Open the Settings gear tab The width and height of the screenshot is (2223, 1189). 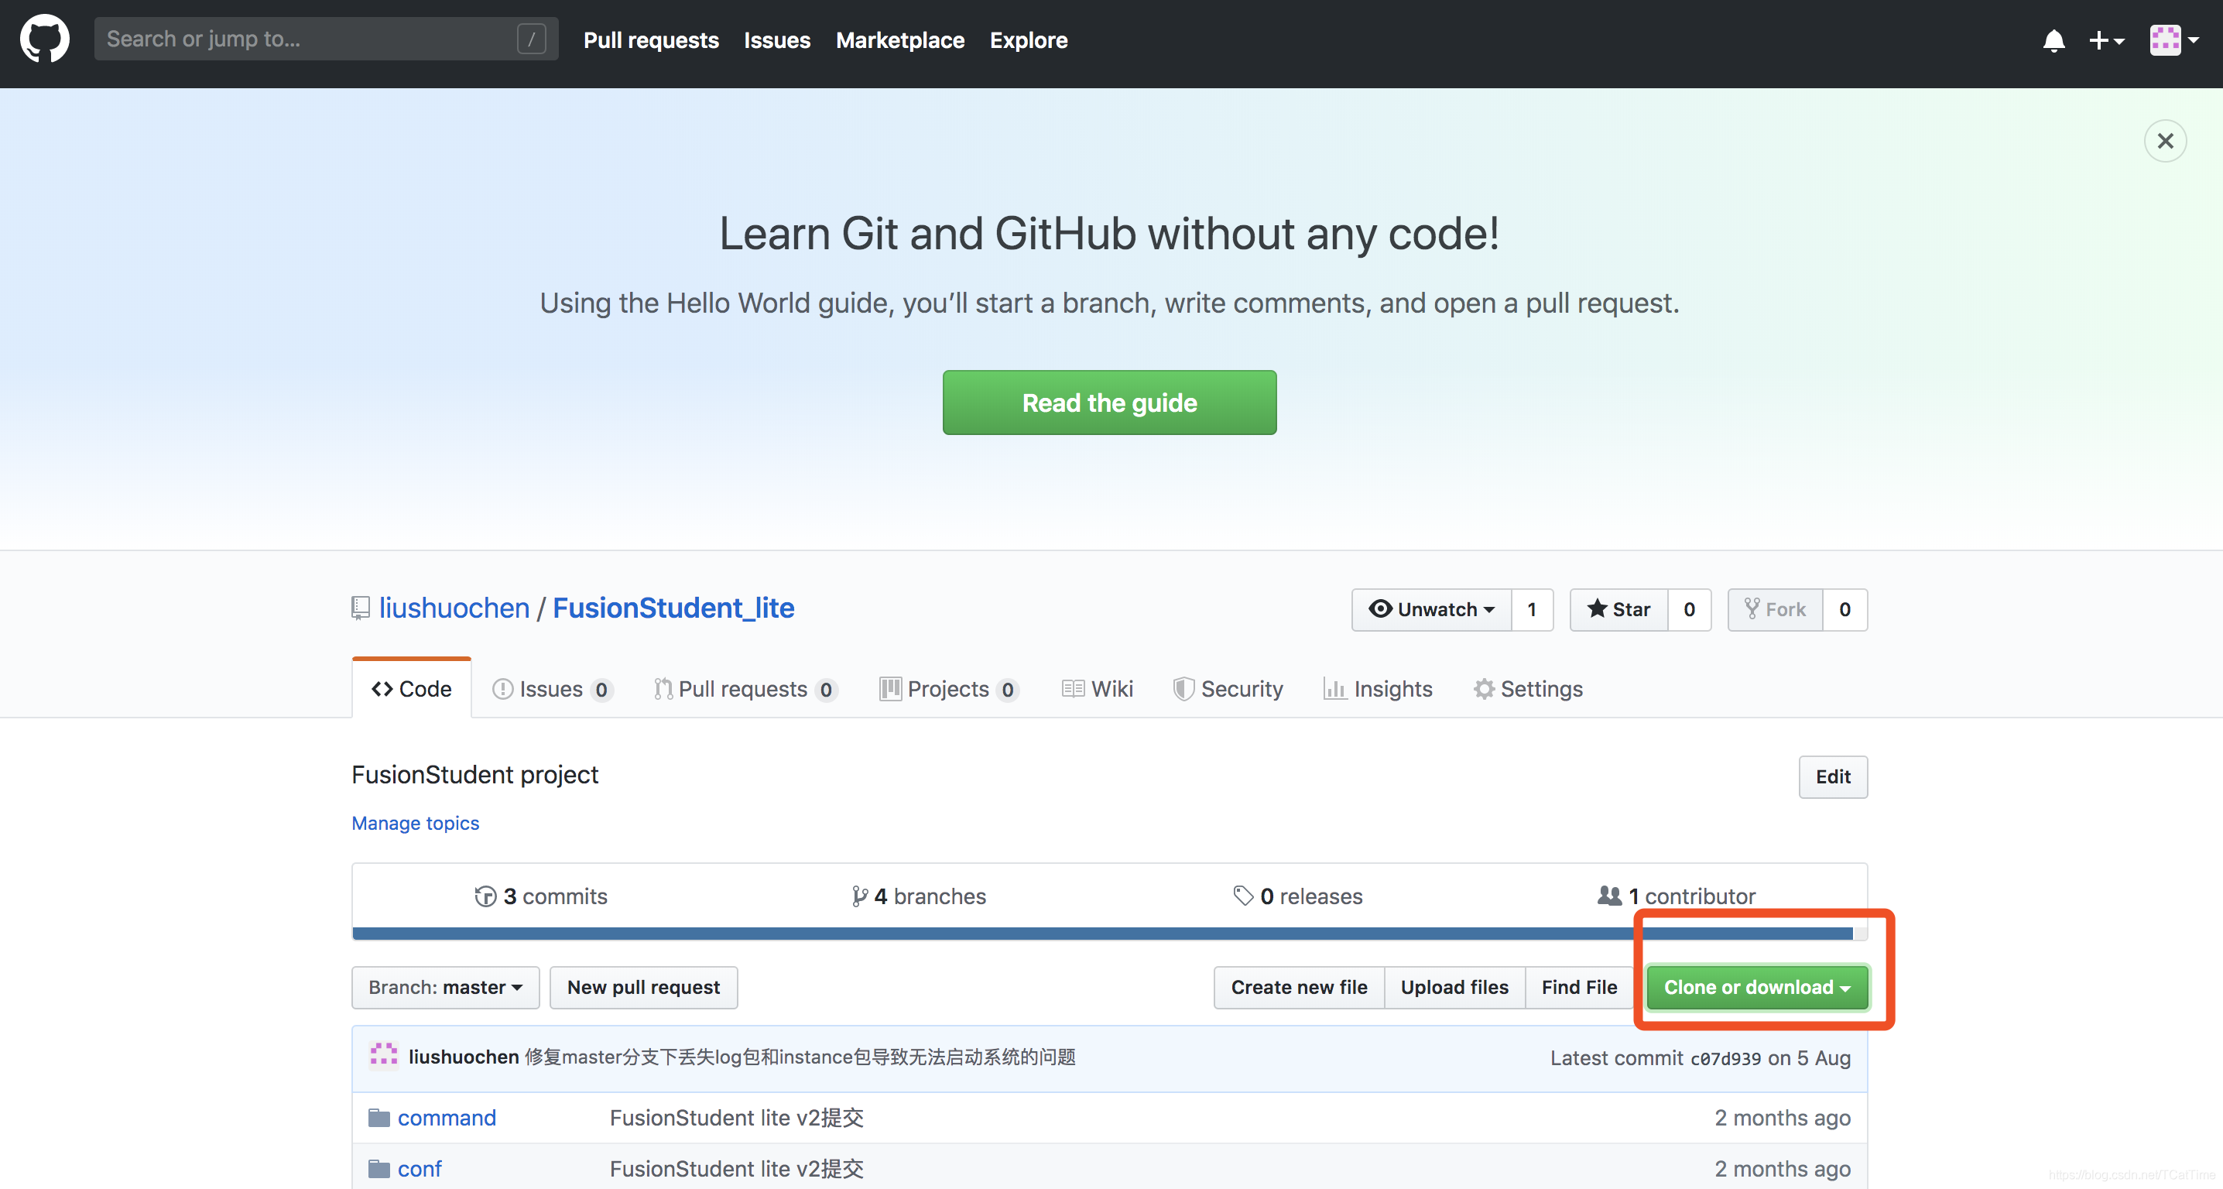coord(1527,688)
